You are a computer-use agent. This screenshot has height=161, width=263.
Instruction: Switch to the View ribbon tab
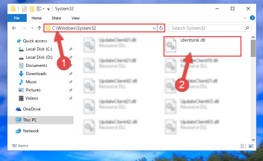pos(76,18)
